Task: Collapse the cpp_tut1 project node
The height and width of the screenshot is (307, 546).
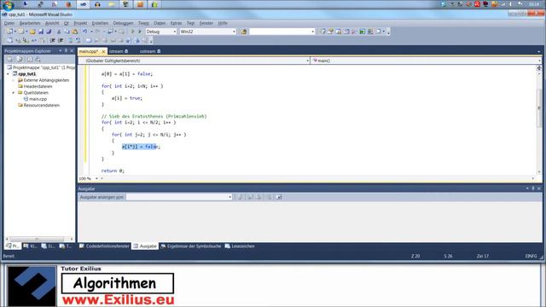Action: [x=8, y=74]
